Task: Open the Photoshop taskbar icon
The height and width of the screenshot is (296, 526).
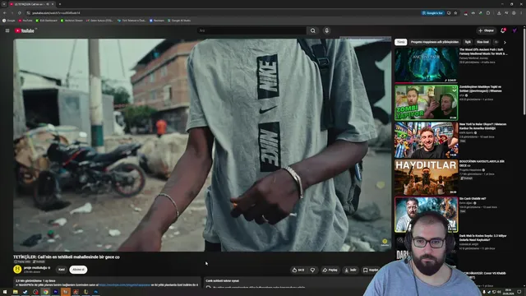Action: [96, 292]
